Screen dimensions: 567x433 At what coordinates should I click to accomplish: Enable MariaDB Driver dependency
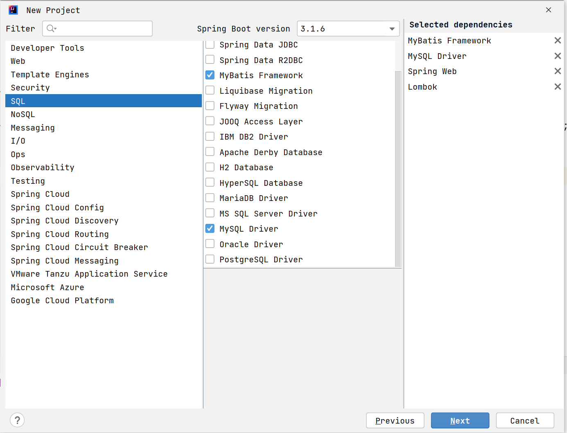click(210, 198)
